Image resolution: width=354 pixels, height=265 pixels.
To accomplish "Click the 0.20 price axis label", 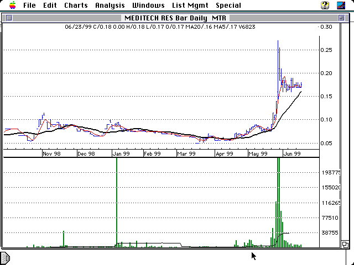I will pos(326,73).
